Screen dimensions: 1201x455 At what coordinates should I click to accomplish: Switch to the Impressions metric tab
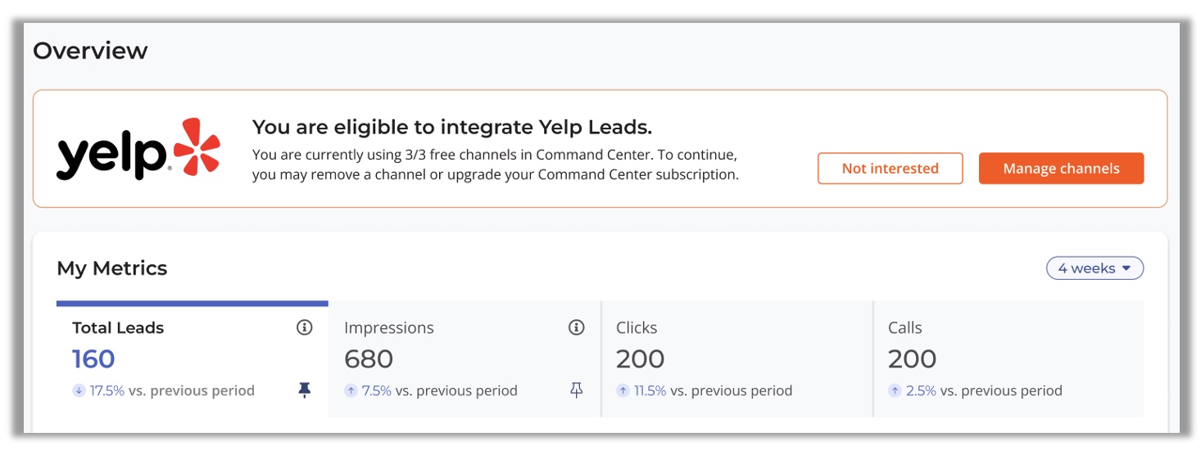coord(465,359)
